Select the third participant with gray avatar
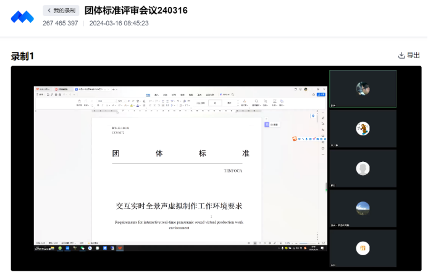This screenshot has height=275, width=428. 363,168
